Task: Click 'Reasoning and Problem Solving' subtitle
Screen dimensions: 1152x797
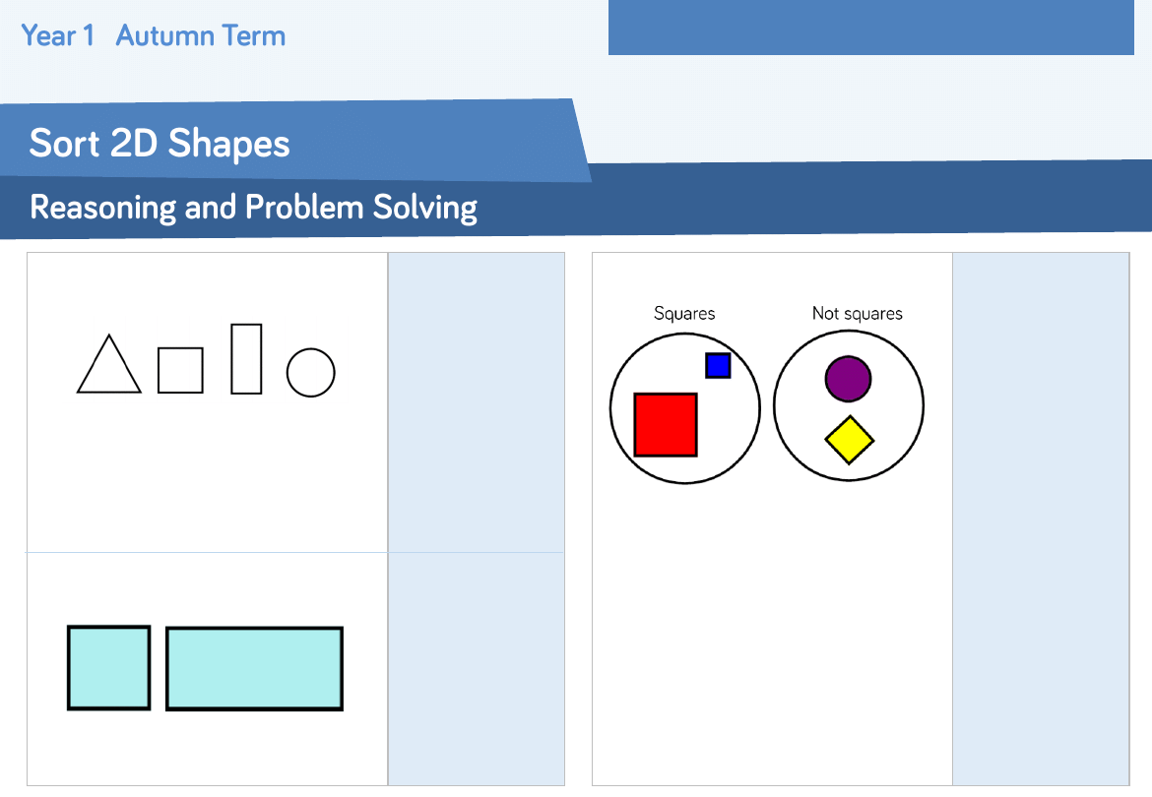Action: pyautogui.click(x=254, y=208)
